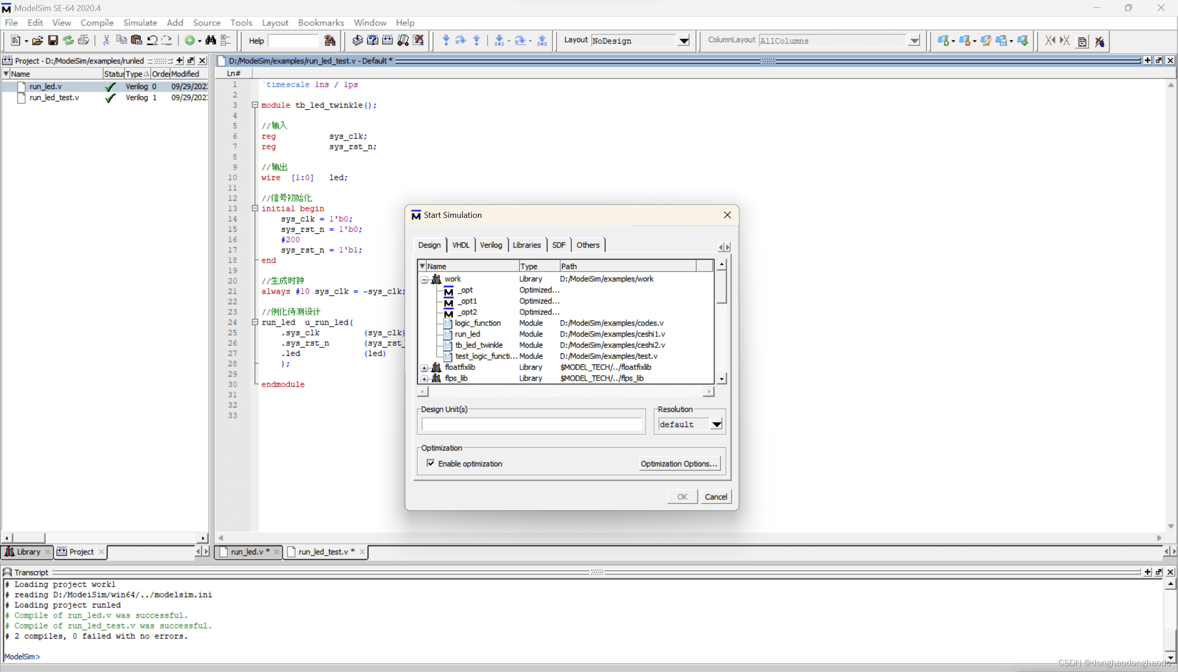This screenshot has height=672, width=1178.
Task: Click the Recompile out-of-date files icon
Action: [x=373, y=40]
